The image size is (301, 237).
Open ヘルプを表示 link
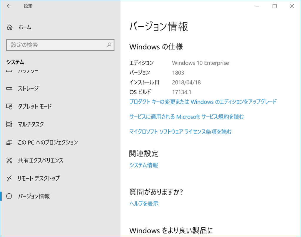click(144, 204)
